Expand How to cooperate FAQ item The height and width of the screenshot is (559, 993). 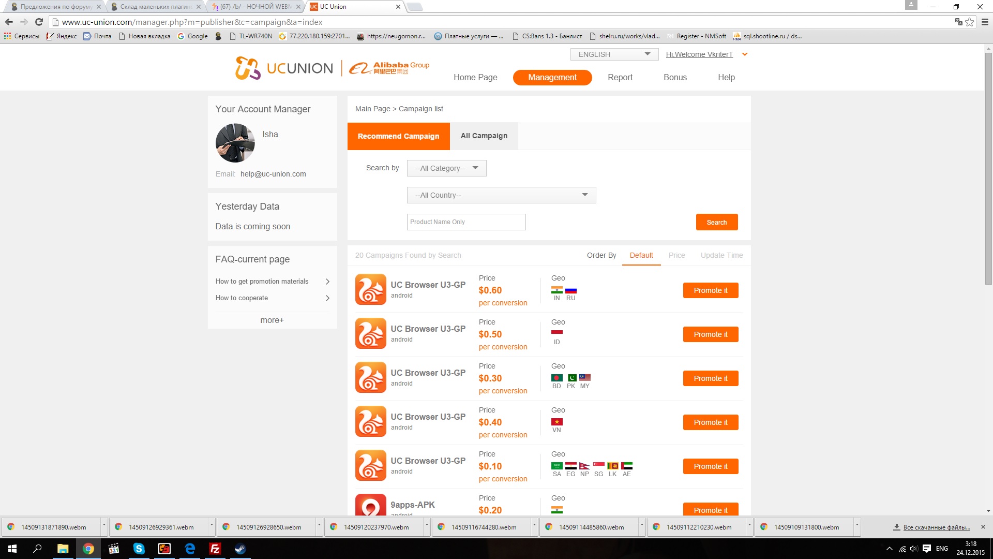pyautogui.click(x=273, y=298)
